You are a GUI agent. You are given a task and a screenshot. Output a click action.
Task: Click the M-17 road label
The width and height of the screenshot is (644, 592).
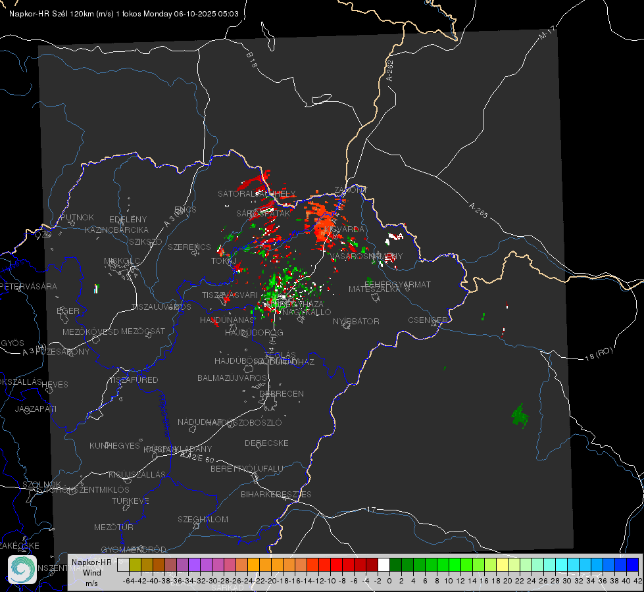tap(547, 32)
